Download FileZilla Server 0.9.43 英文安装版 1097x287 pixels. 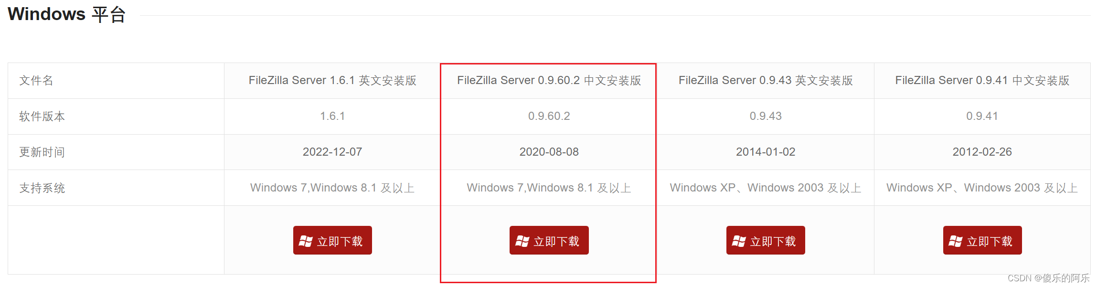point(766,240)
